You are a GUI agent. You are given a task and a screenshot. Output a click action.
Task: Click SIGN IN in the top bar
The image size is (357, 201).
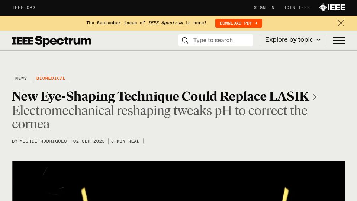click(x=264, y=7)
